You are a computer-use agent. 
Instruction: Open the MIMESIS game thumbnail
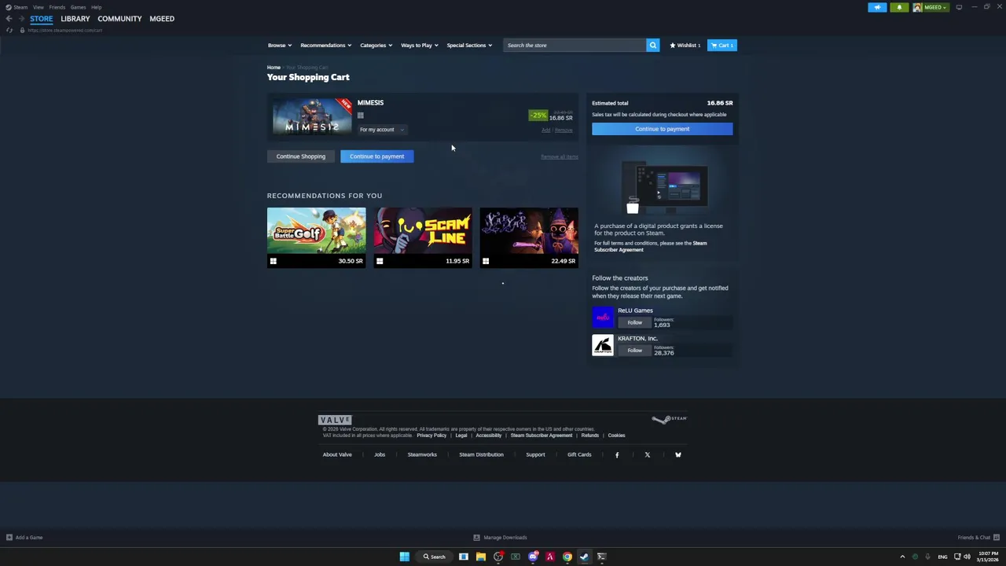pos(312,116)
